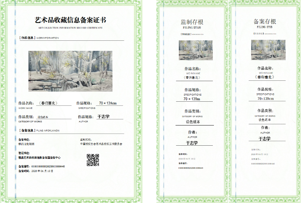This screenshot has width=301, height=203.
Task: Click the 作品规格 label in the 监制存根 stub
Action: pos(193,90)
